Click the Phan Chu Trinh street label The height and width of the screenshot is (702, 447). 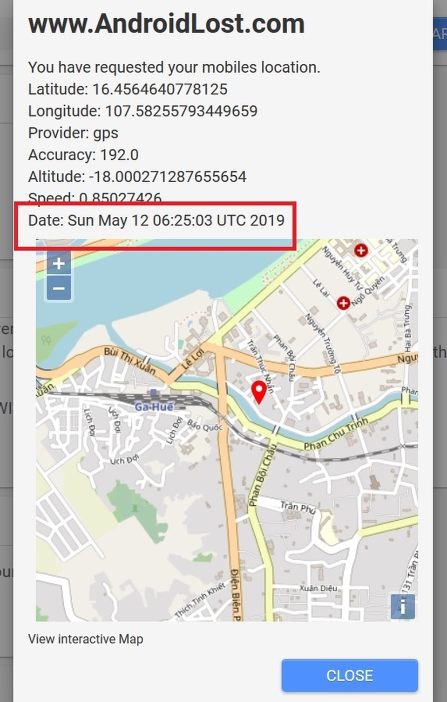pyautogui.click(x=336, y=434)
